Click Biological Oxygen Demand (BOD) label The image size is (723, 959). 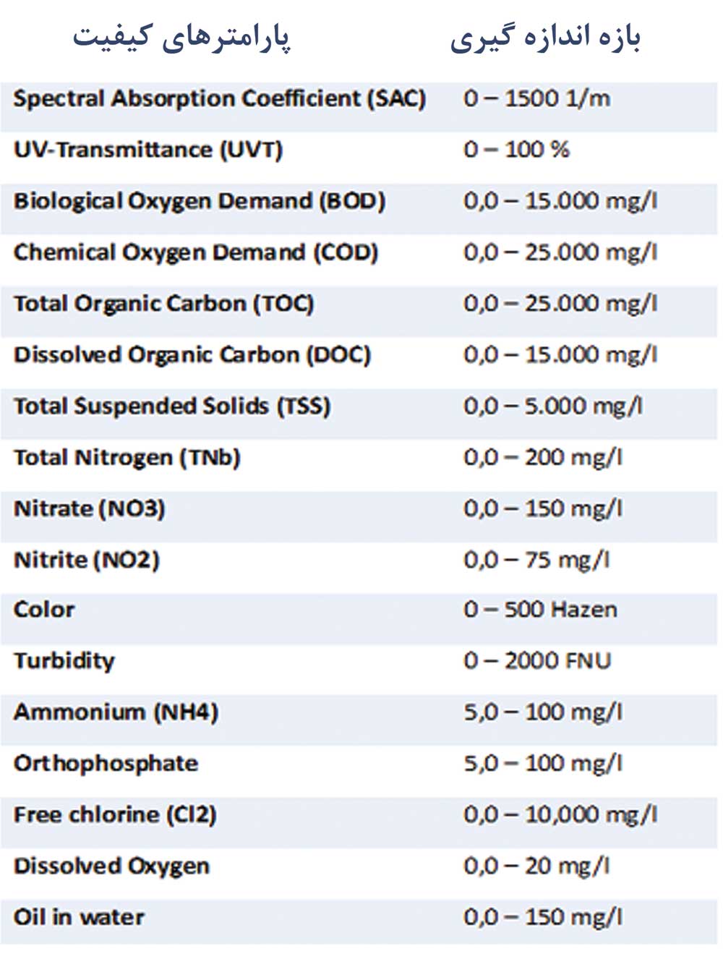(x=199, y=201)
